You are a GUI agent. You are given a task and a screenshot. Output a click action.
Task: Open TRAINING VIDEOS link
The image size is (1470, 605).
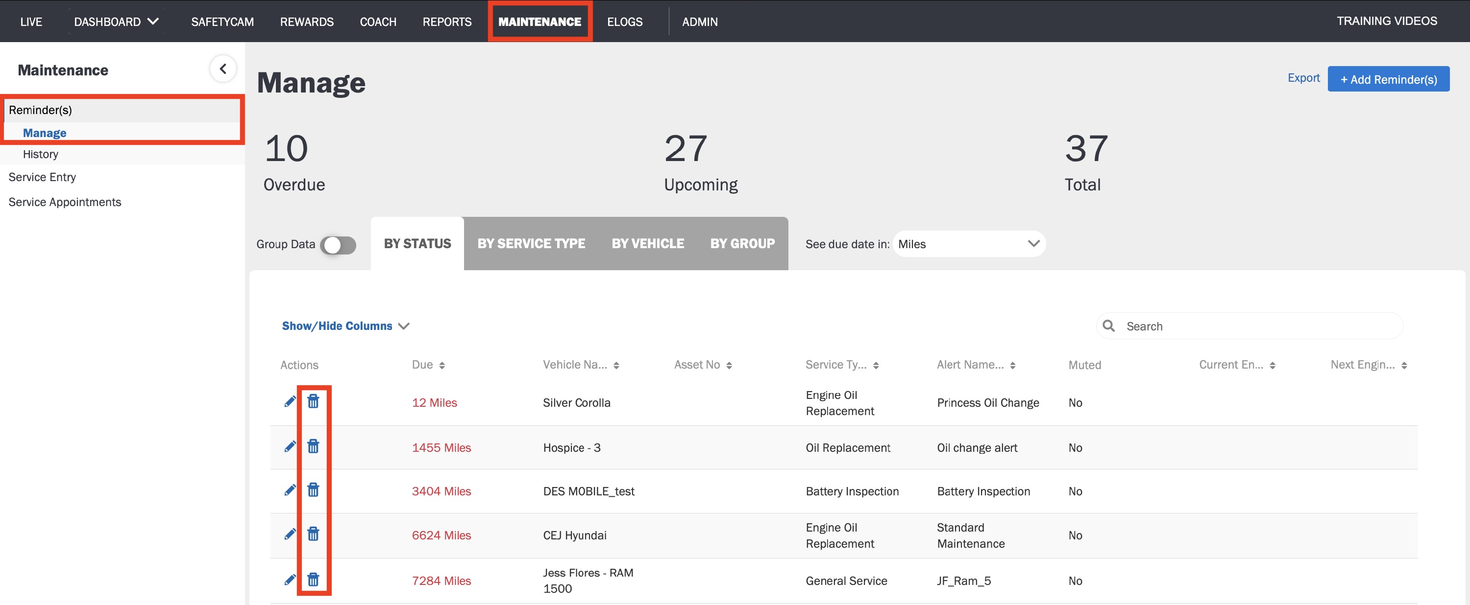tap(1387, 21)
